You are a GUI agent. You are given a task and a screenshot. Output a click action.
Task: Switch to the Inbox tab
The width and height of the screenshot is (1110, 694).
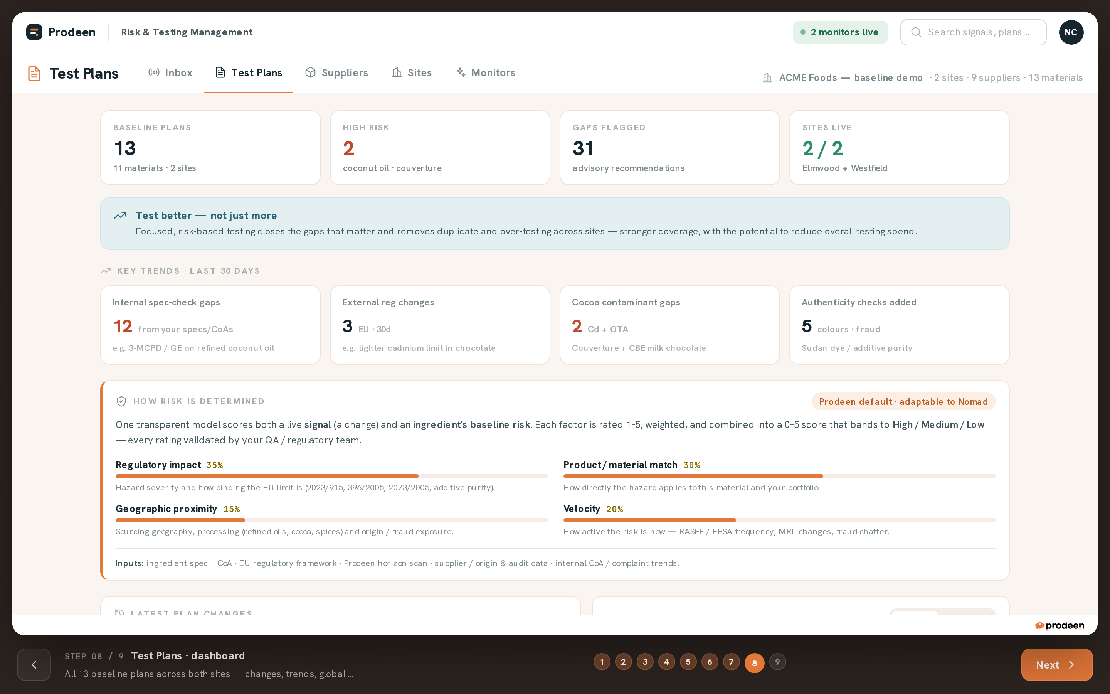(170, 72)
